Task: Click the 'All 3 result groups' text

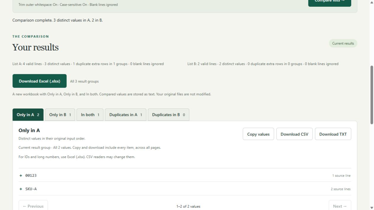Action: (84, 81)
